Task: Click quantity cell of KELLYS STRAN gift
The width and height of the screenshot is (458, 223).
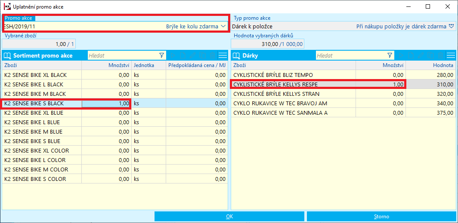Action: click(x=381, y=94)
